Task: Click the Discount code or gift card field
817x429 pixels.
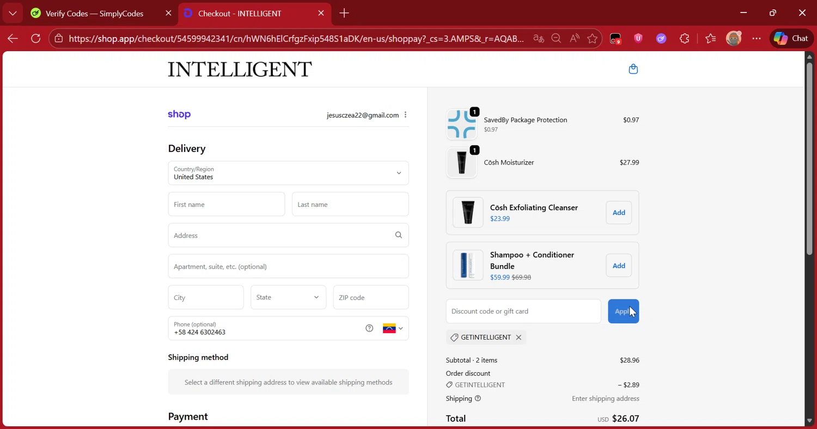Action: [x=523, y=311]
